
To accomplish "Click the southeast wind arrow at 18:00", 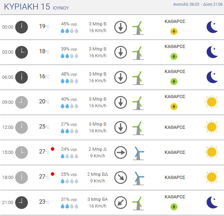I will tap(121, 178).
